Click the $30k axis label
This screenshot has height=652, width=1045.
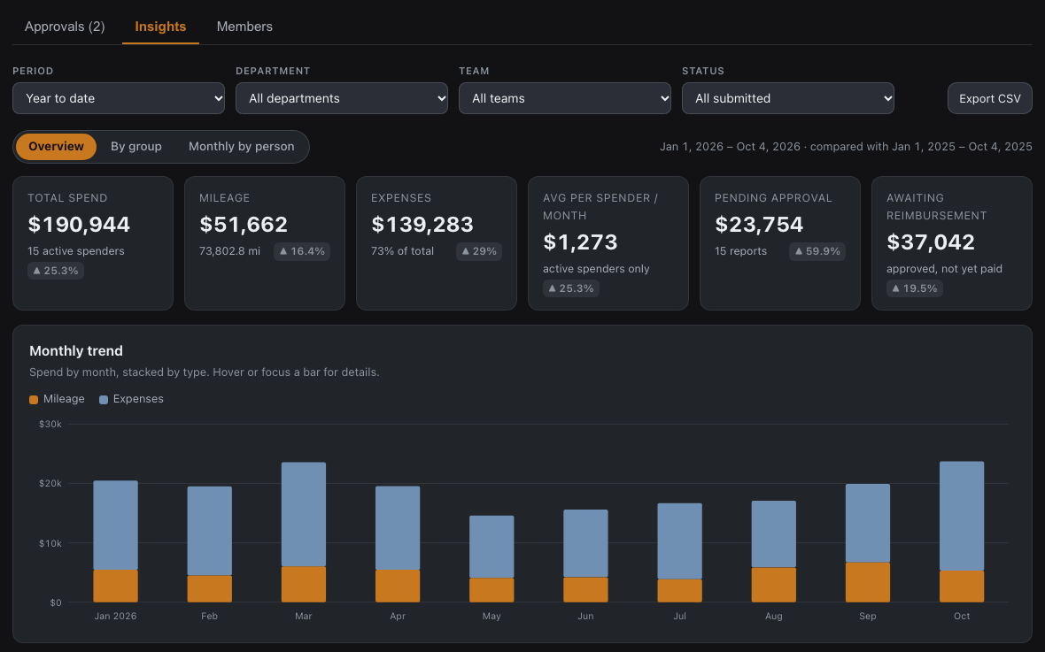[x=50, y=425]
